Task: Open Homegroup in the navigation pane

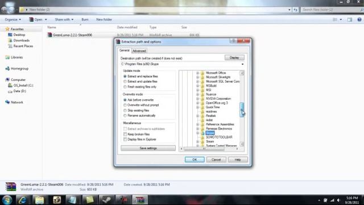Action: (19, 68)
